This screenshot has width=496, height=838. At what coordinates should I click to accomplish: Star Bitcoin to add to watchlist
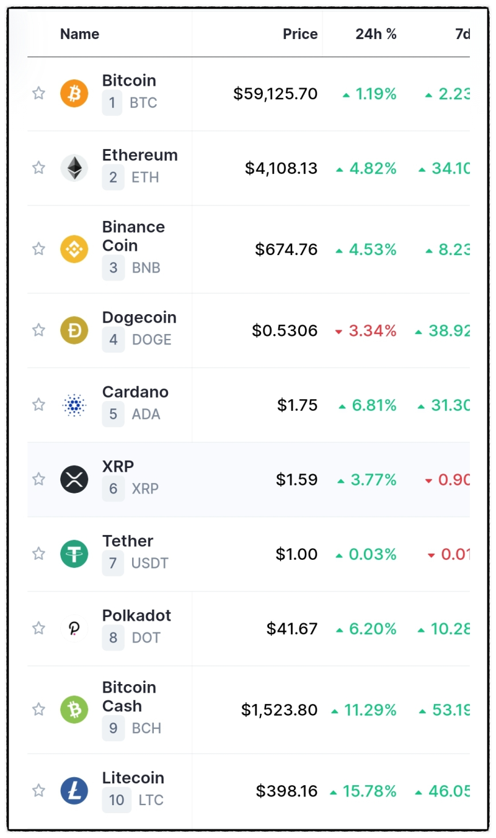(38, 94)
